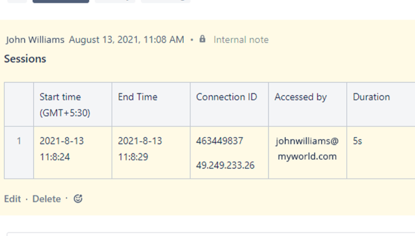Click the August 13, 2021 timestamp

click(126, 40)
